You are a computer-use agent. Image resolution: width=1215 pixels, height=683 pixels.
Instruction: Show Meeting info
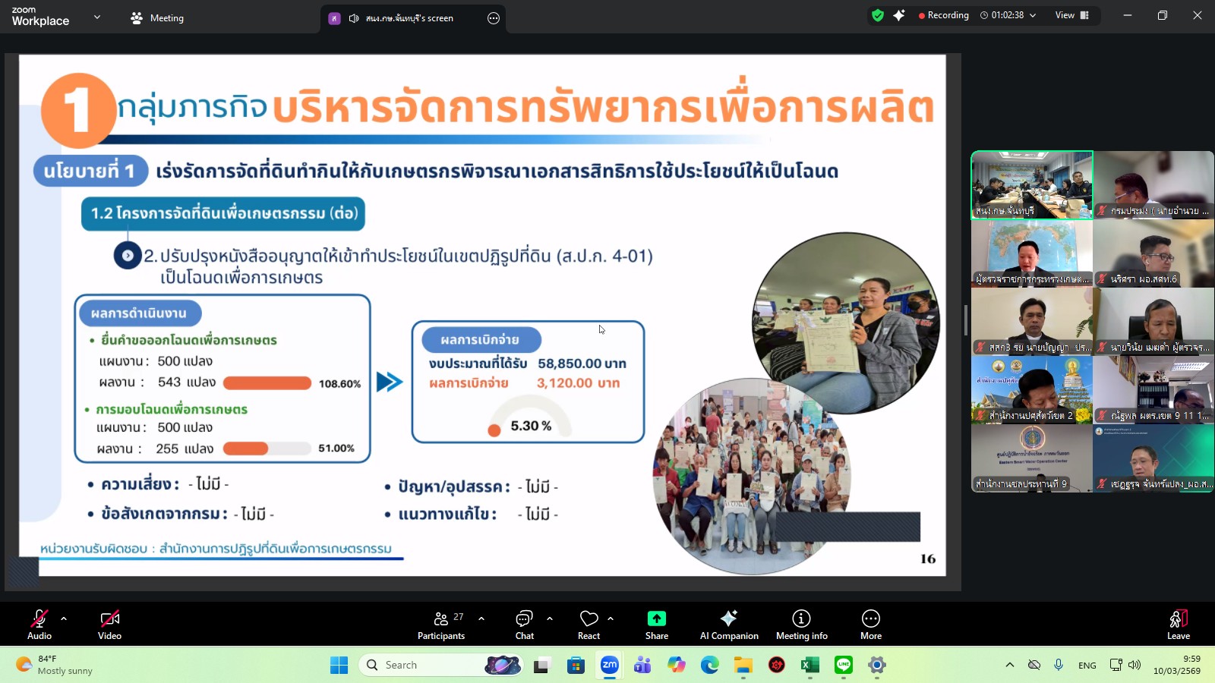tap(800, 624)
